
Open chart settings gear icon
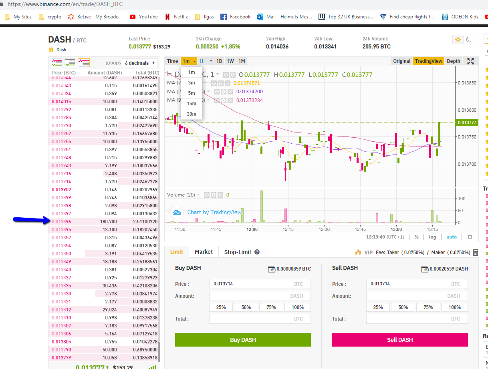[470, 237]
